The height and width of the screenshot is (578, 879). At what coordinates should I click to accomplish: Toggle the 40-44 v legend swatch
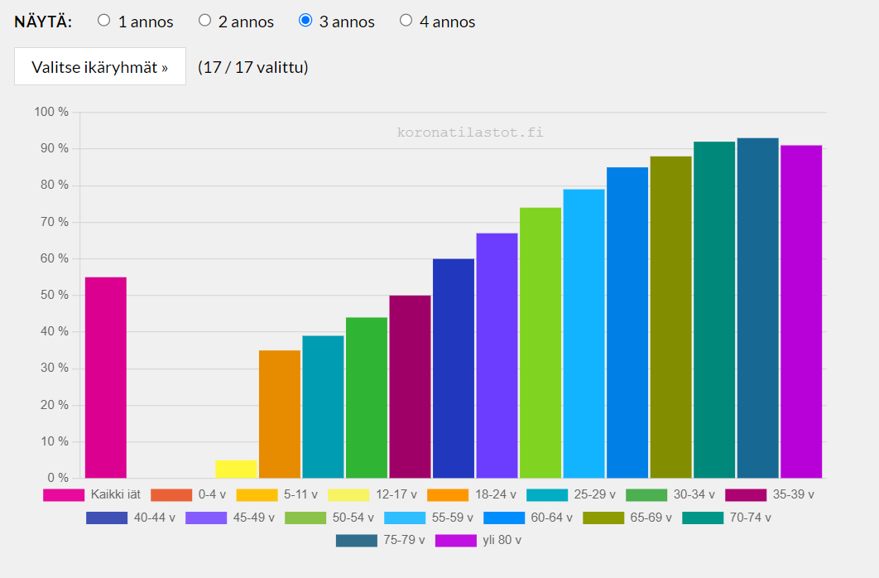(x=107, y=518)
